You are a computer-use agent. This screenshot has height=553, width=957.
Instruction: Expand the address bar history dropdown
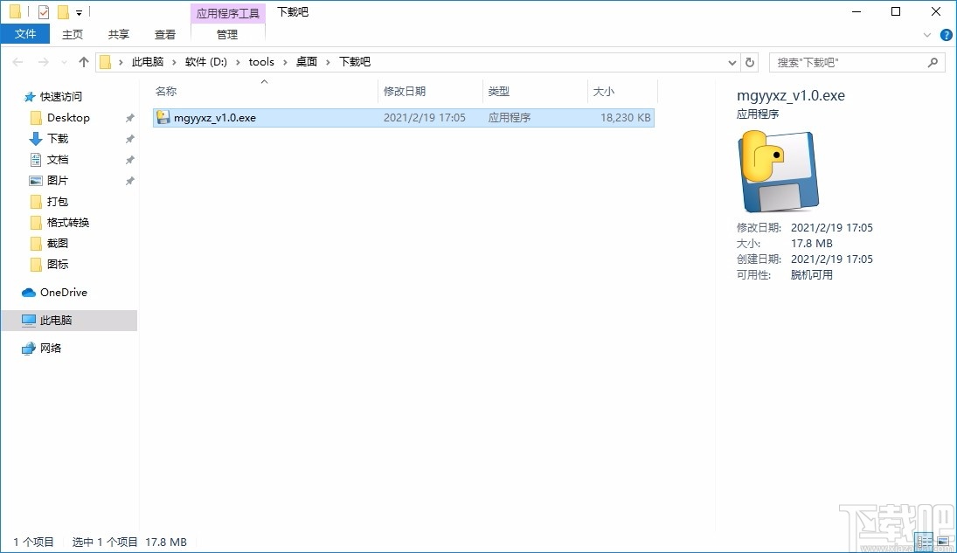click(732, 62)
